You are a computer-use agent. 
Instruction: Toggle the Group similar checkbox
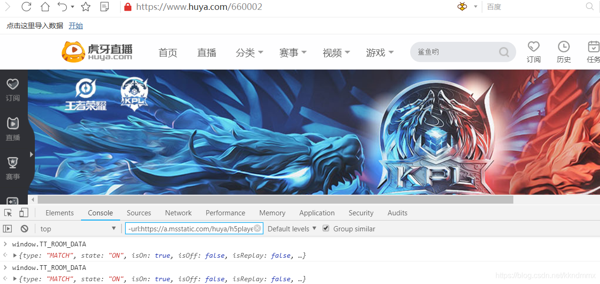326,229
